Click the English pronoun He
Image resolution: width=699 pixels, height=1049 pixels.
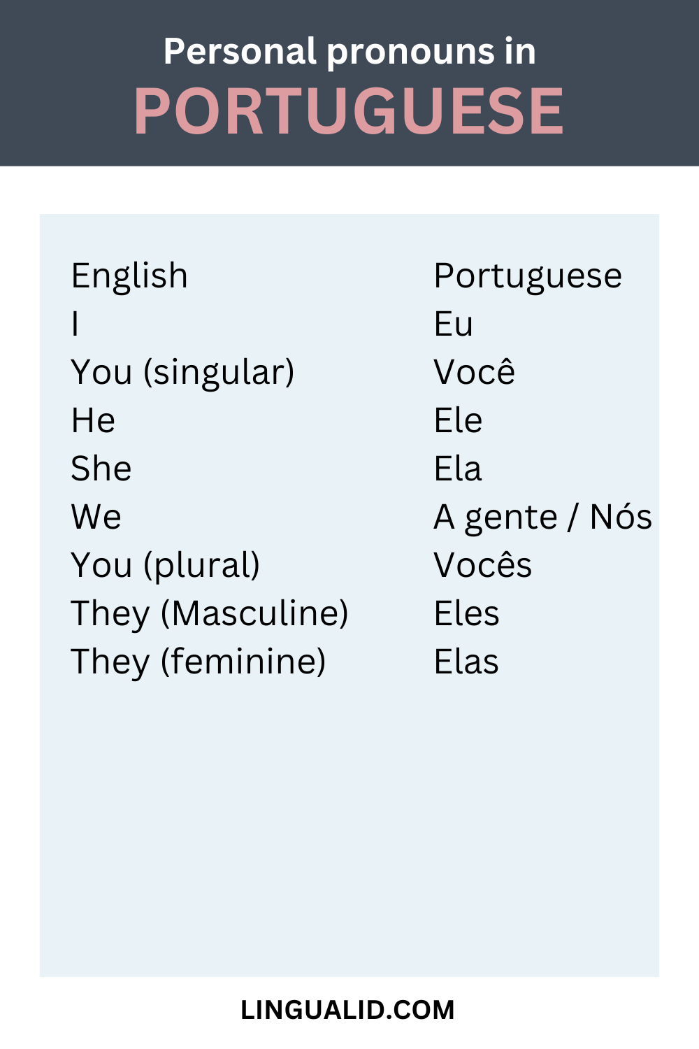pyautogui.click(x=93, y=420)
